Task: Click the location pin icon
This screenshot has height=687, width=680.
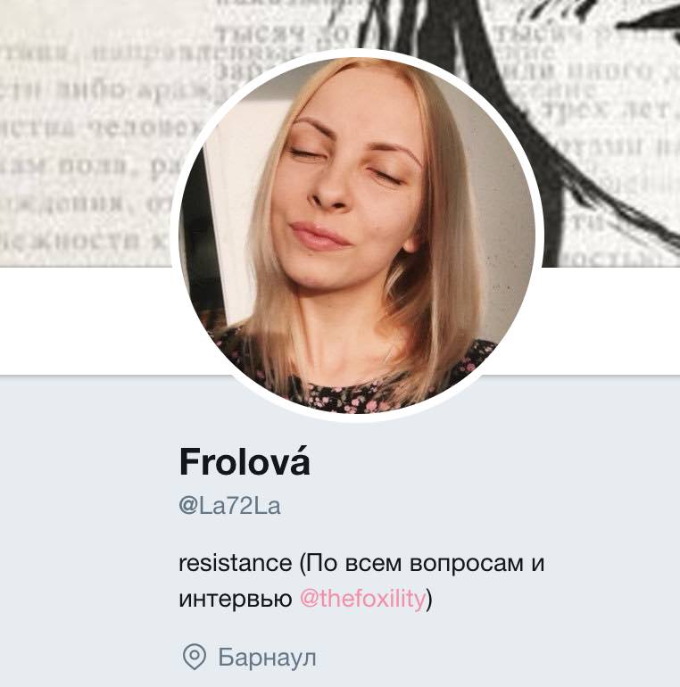Action: 195,657
